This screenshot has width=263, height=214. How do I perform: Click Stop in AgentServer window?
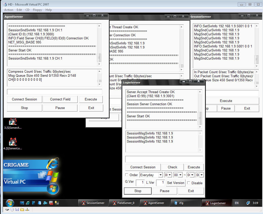click(25, 108)
